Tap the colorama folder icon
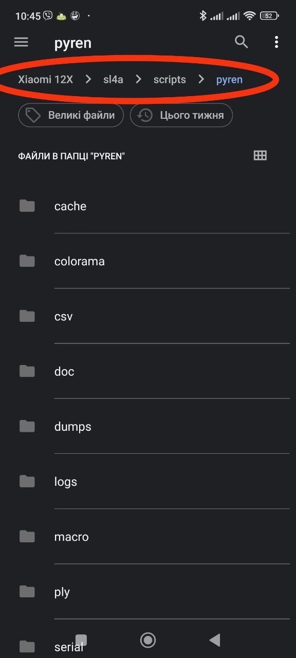The image size is (296, 658). click(x=27, y=261)
